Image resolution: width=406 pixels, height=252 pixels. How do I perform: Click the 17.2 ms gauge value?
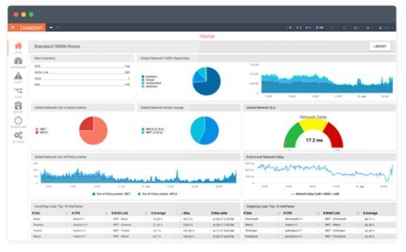[x=314, y=140]
